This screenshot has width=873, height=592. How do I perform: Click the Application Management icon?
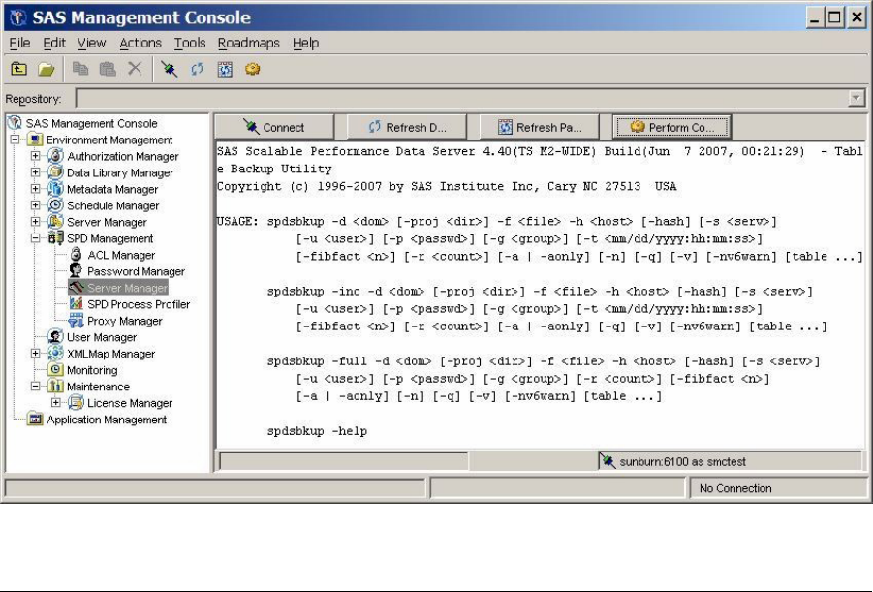click(x=35, y=420)
